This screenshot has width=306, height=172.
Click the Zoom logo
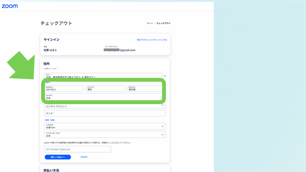click(x=10, y=6)
